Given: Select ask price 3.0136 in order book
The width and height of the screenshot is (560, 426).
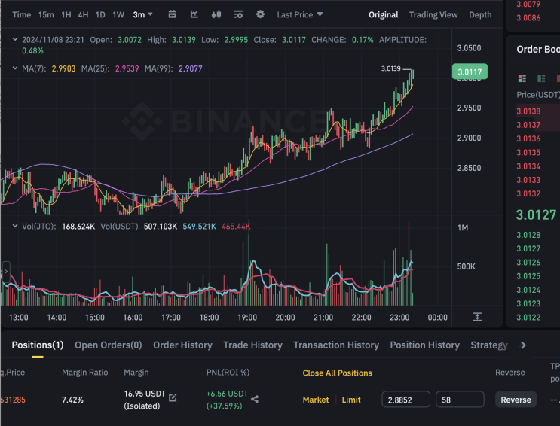Looking at the screenshot, I should pyautogui.click(x=528, y=138).
